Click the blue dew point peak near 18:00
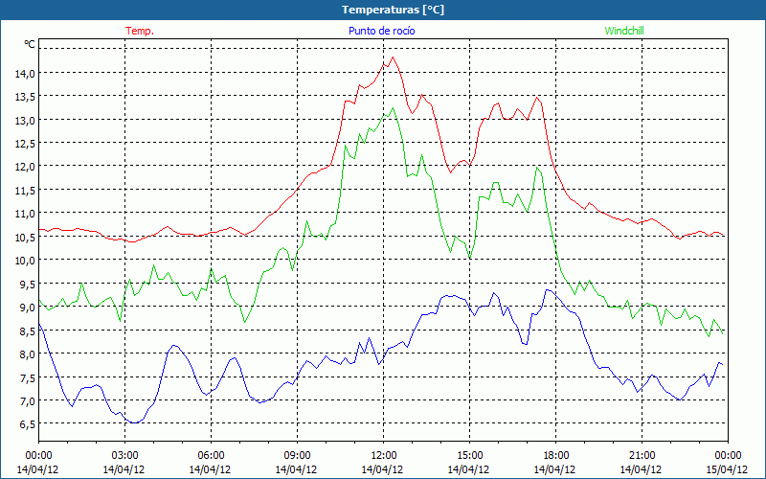The image size is (766, 479). (548, 290)
